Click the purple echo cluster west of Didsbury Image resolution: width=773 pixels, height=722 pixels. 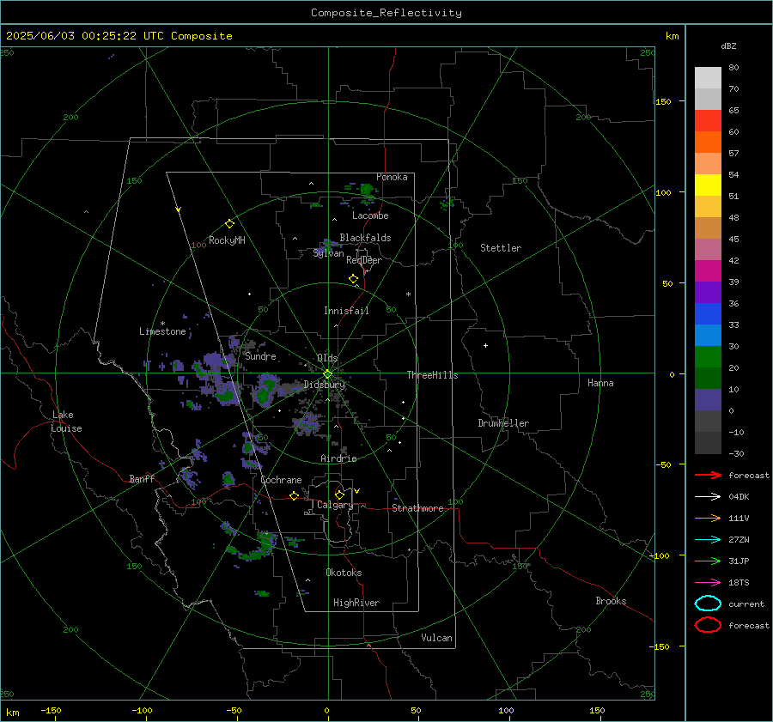[266, 390]
